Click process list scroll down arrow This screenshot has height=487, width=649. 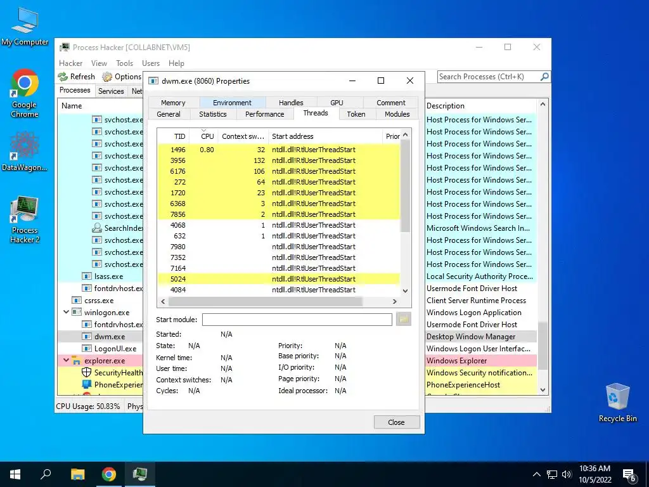pyautogui.click(x=543, y=390)
